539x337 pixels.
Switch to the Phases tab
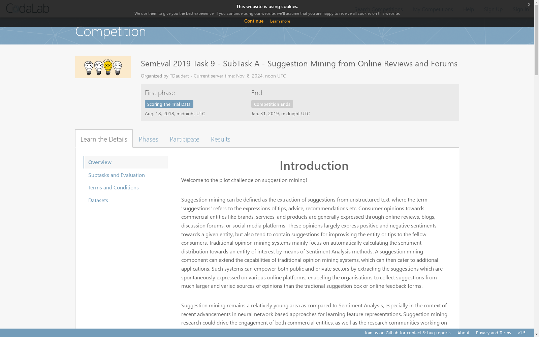click(148, 139)
